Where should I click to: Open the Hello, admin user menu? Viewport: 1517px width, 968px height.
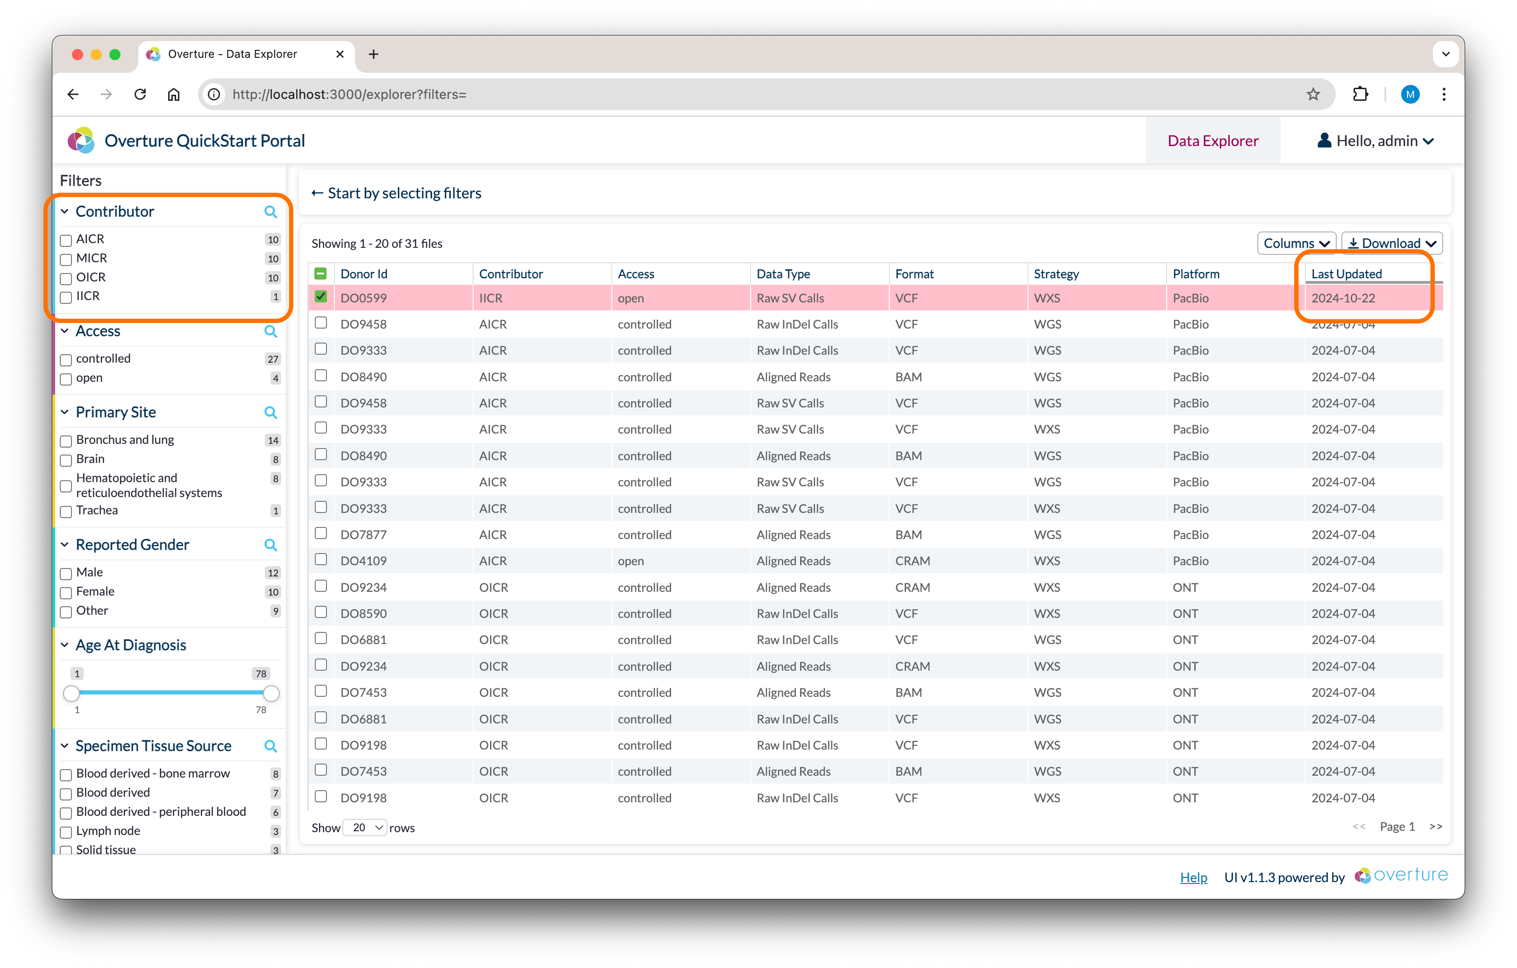click(1375, 141)
